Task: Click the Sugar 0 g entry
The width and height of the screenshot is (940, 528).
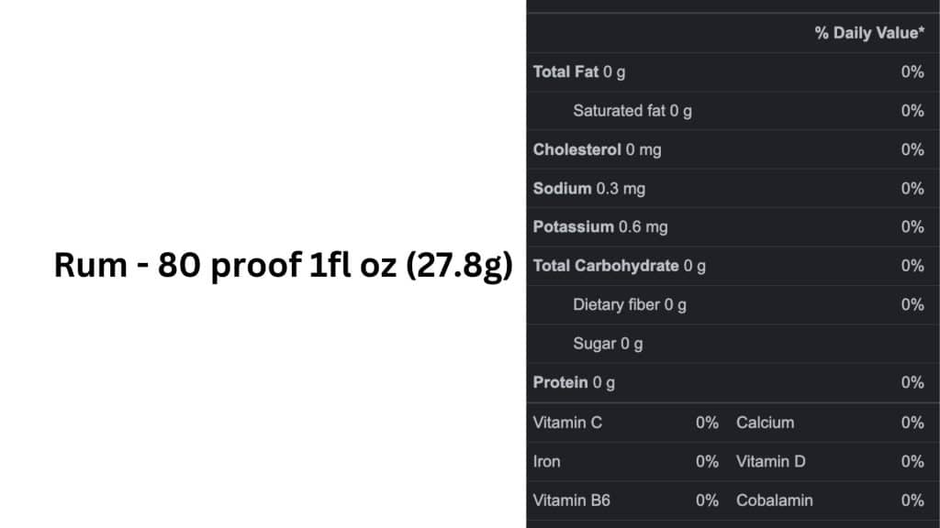Action: [x=608, y=344]
